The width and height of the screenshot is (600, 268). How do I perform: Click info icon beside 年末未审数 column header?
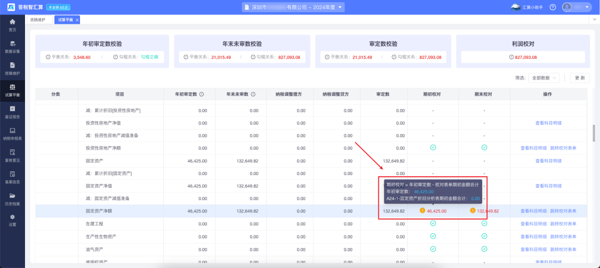point(253,94)
